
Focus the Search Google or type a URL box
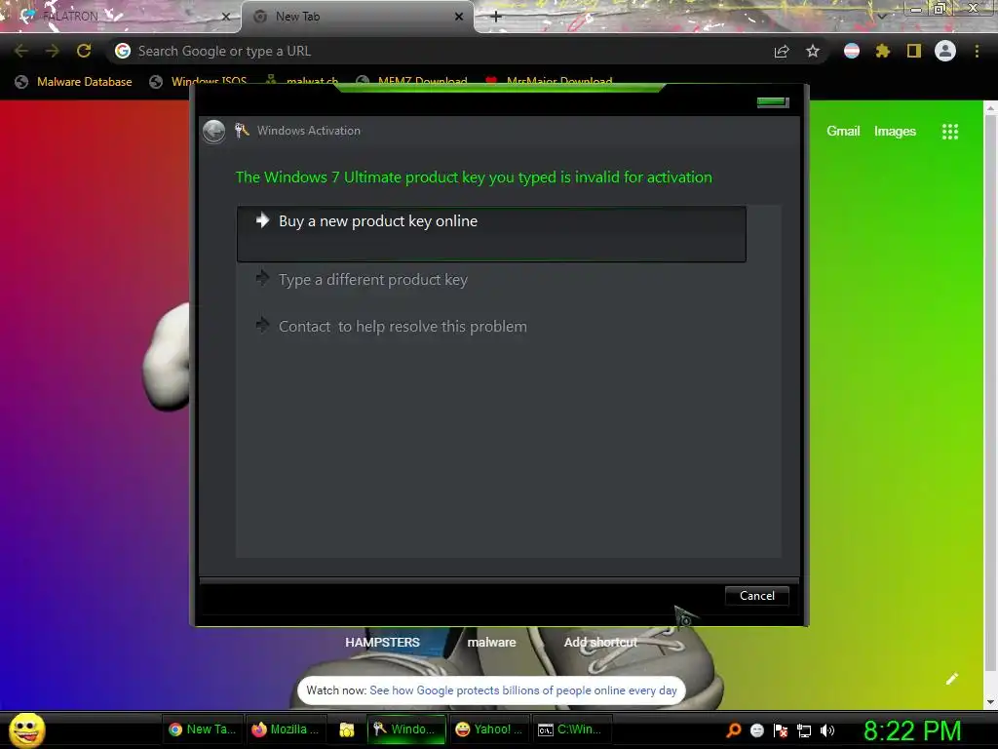tap(440, 51)
